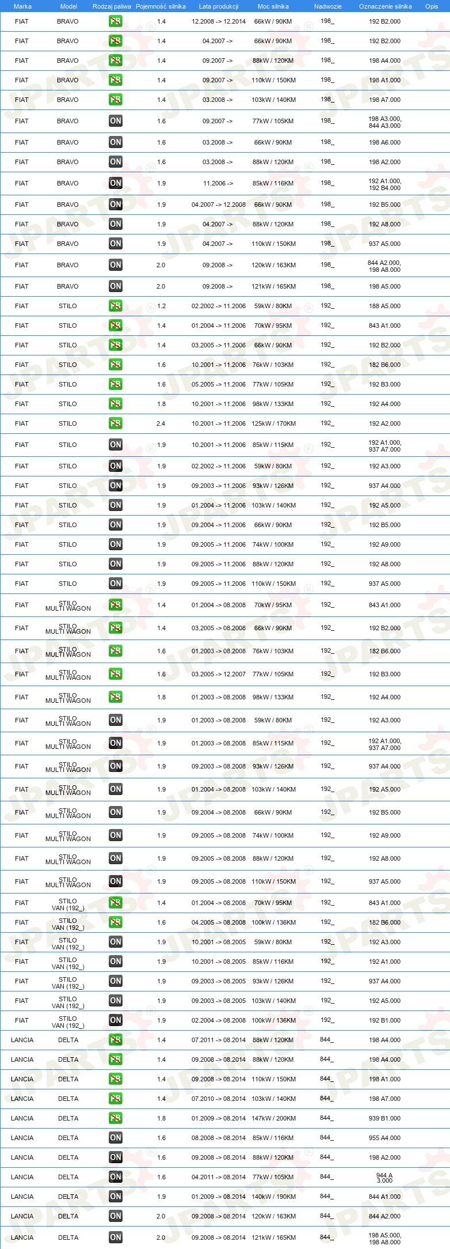
Task: Click the Opis column header
Action: click(x=432, y=6)
